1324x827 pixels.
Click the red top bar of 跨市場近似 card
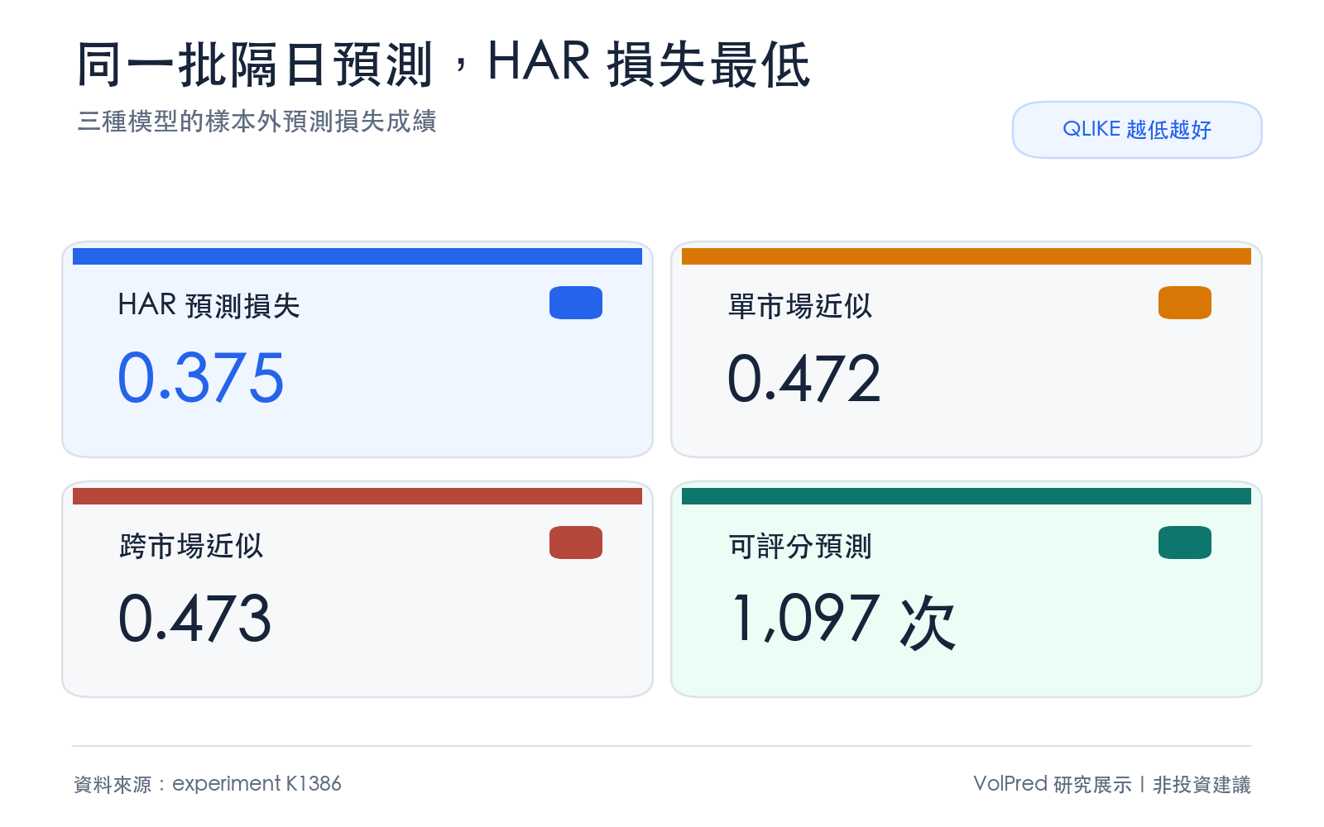click(357, 496)
